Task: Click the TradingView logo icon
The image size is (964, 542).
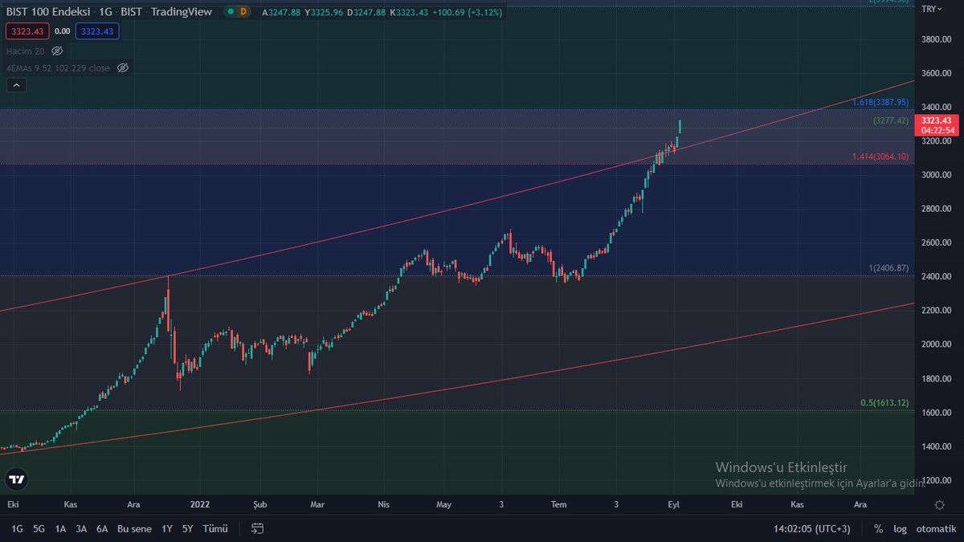Action: click(x=16, y=479)
